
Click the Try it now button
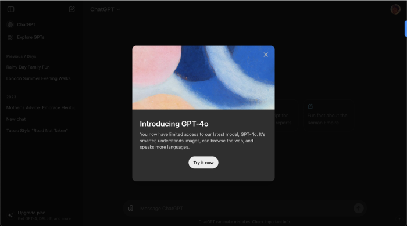(x=203, y=163)
